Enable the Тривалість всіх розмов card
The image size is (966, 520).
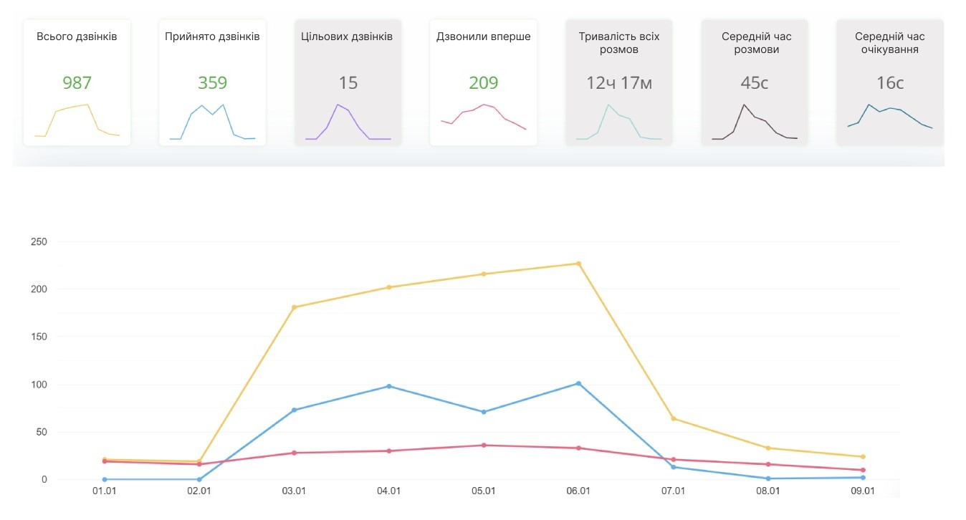pyautogui.click(x=619, y=82)
